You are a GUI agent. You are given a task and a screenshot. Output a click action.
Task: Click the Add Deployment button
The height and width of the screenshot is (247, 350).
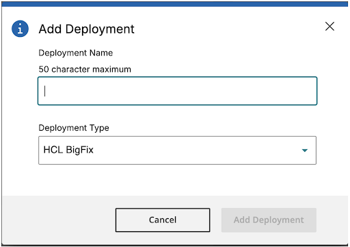[269, 220]
